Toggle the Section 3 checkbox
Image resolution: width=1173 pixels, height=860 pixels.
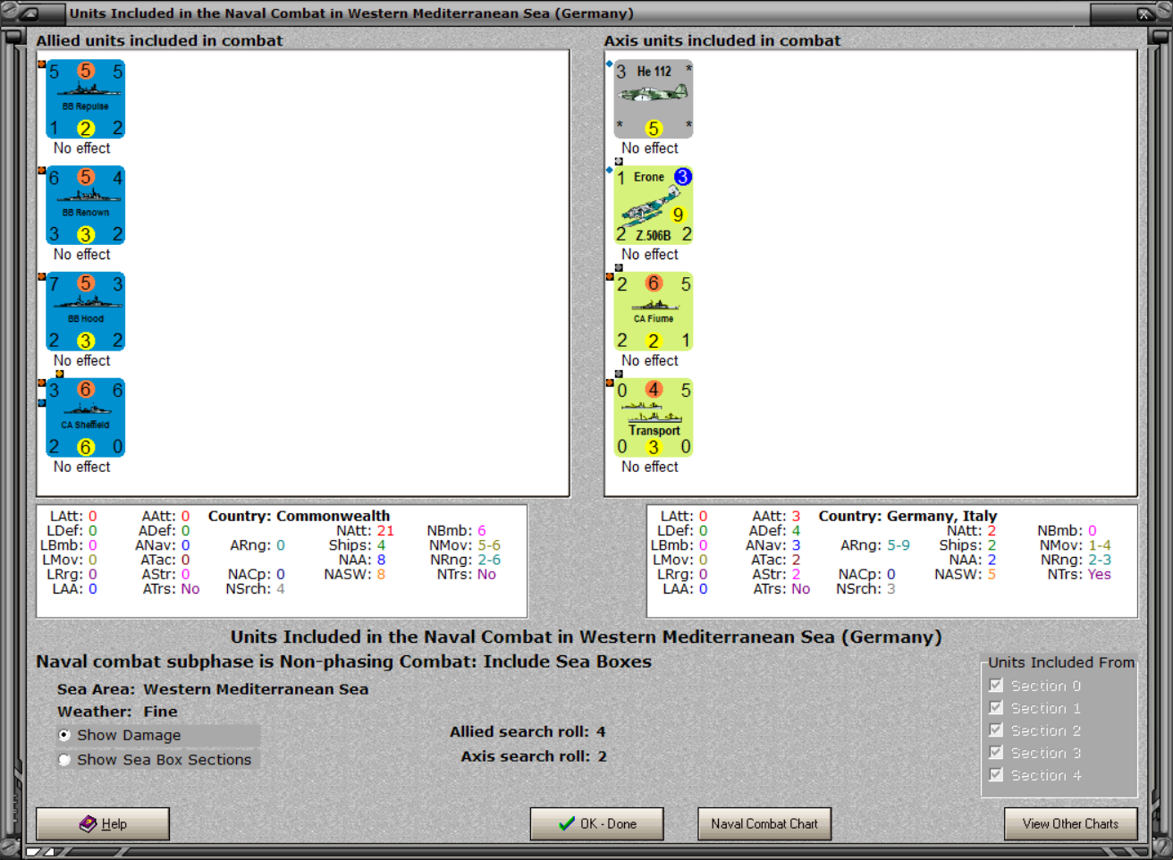pyautogui.click(x=996, y=752)
